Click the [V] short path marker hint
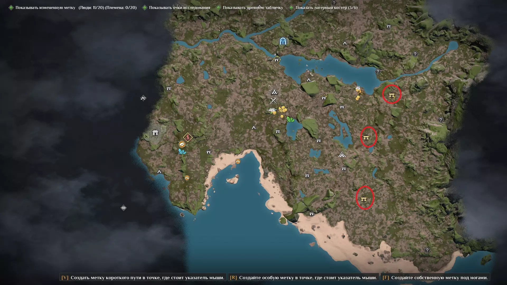507x285 pixels. coord(143,277)
